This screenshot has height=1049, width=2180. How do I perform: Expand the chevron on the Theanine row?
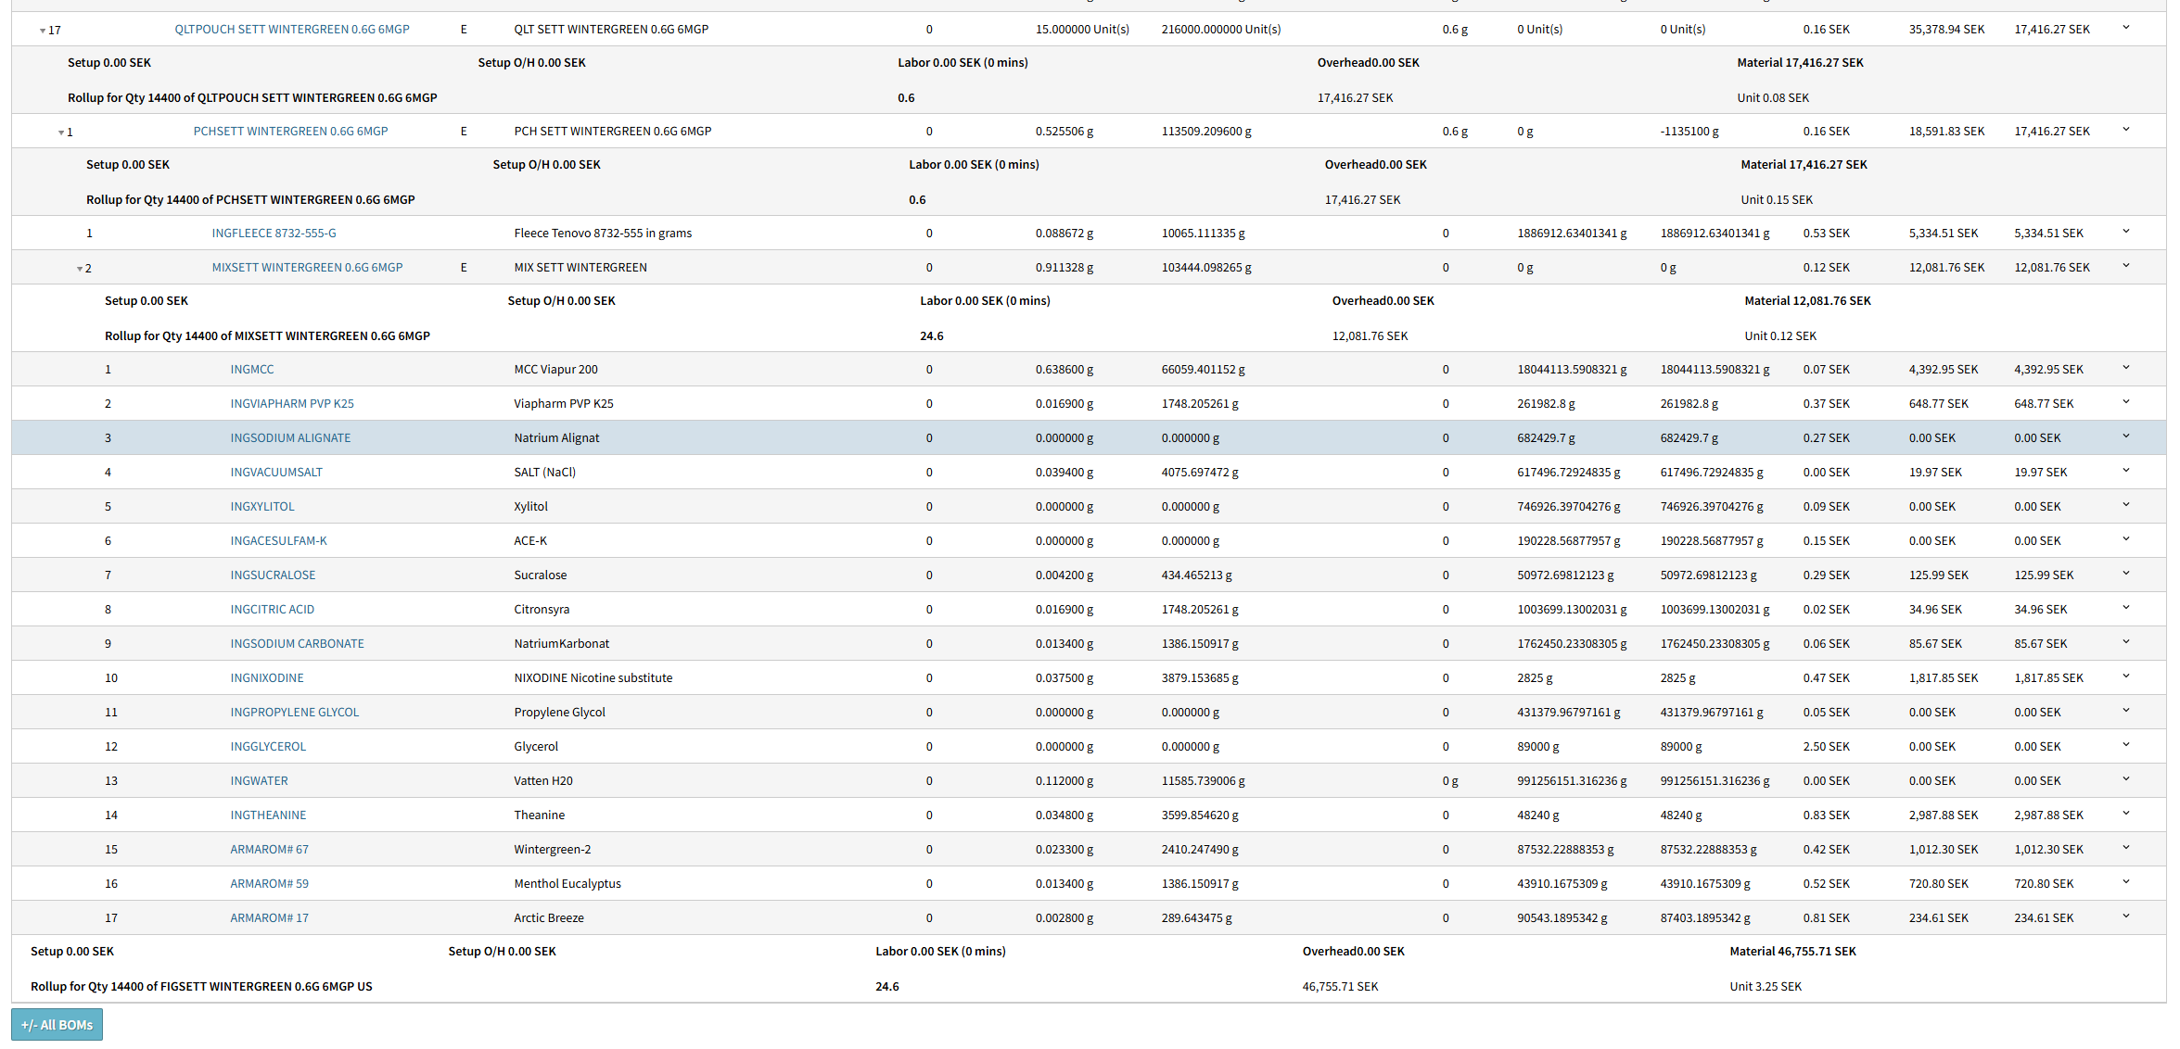(2125, 814)
